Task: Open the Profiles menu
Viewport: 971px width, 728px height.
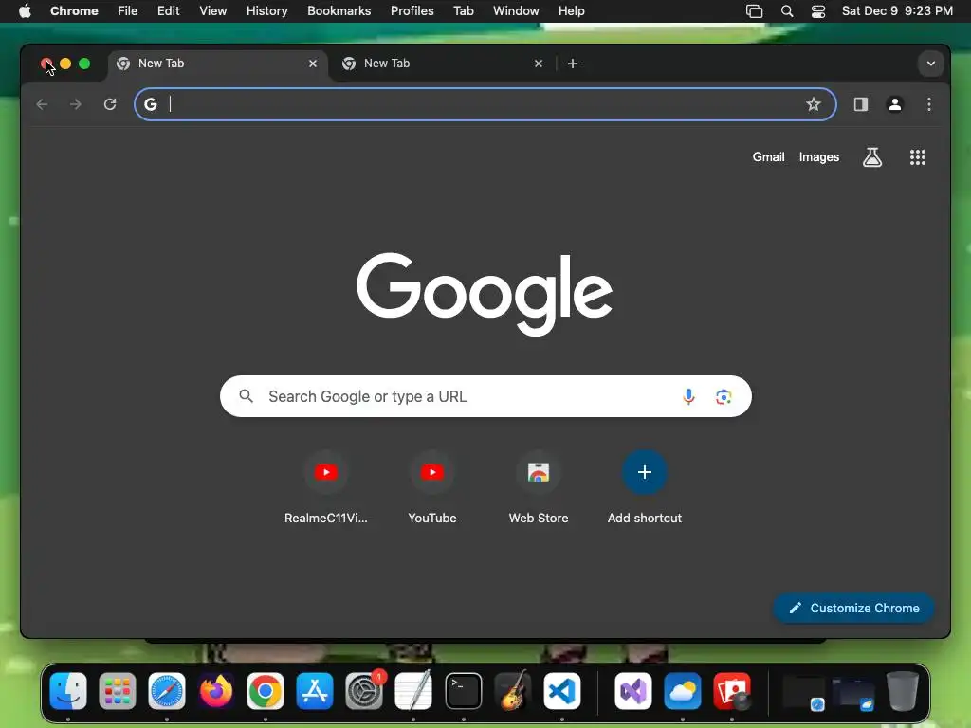Action: tap(412, 11)
